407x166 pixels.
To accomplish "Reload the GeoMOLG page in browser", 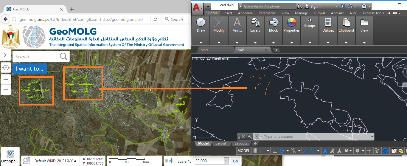I will coord(155,19).
